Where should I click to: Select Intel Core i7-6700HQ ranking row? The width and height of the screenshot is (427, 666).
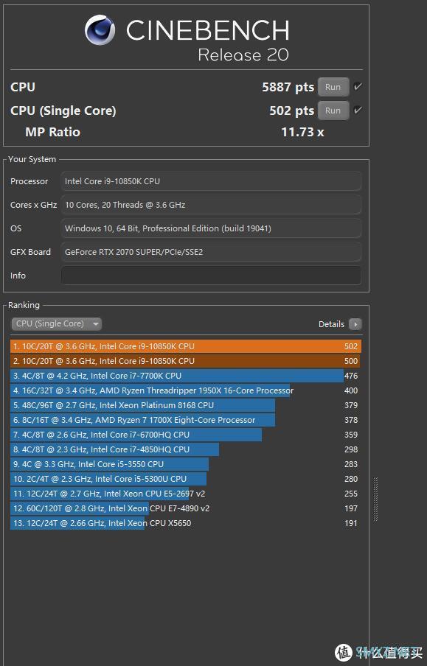[x=186, y=435]
